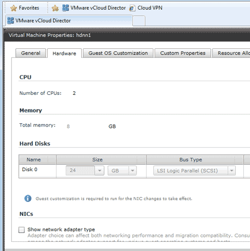Open a new blank browser tab
This screenshot has width=250, height=251.
[139, 20]
